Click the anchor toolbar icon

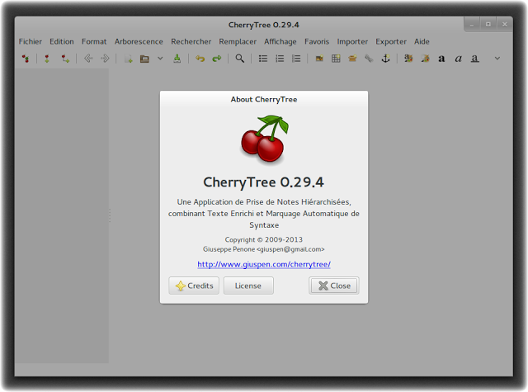385,59
